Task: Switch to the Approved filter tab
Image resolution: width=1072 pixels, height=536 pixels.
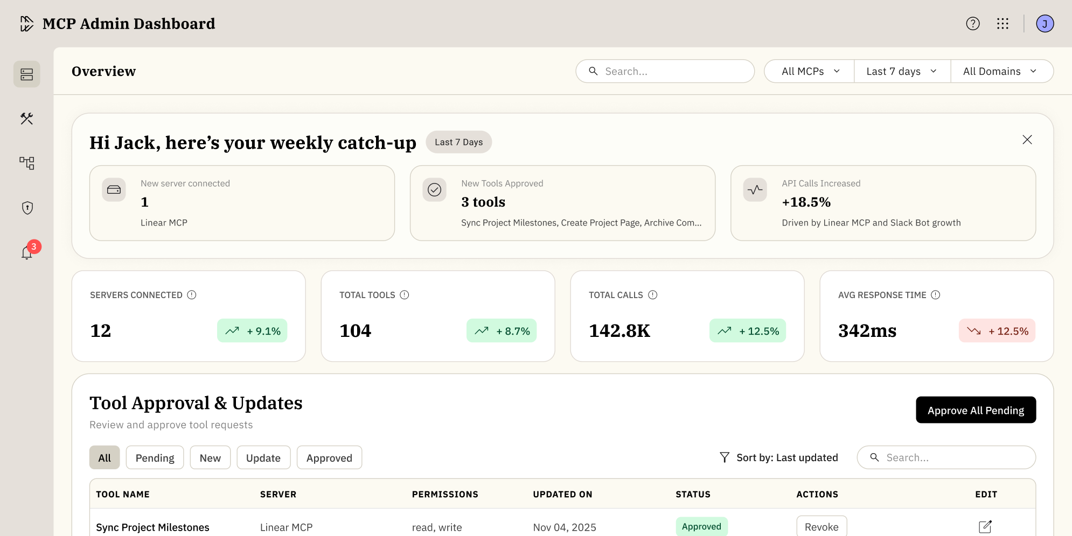Action: click(x=329, y=458)
